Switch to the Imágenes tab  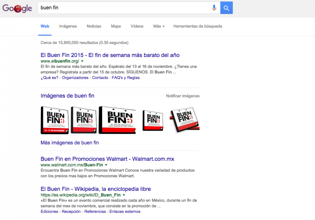coord(68,26)
